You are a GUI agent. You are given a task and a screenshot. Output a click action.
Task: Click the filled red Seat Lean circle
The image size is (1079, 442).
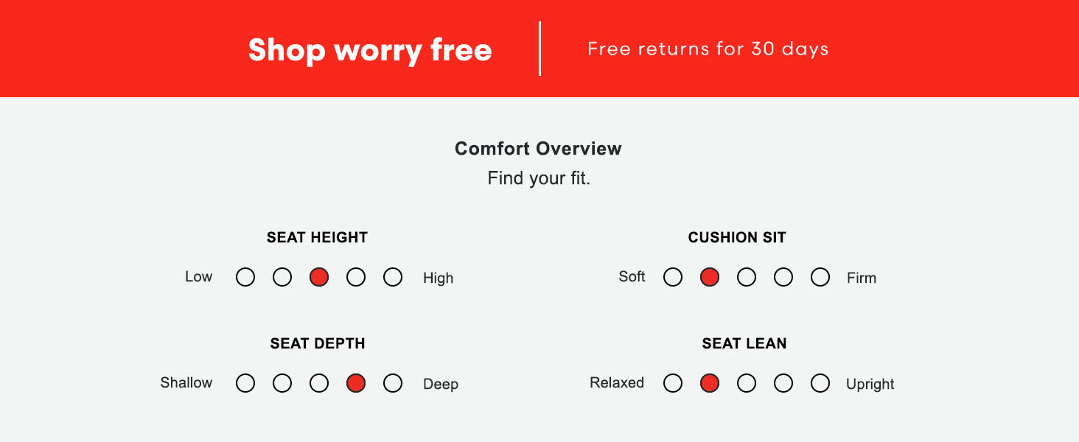[x=710, y=383]
